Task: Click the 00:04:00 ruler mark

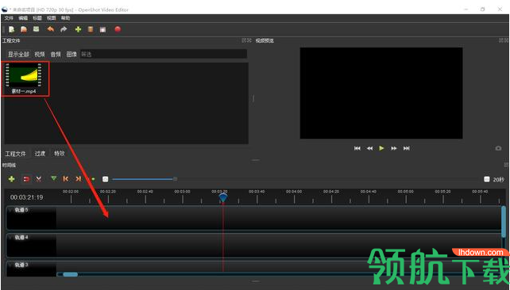Action: tap(294, 192)
